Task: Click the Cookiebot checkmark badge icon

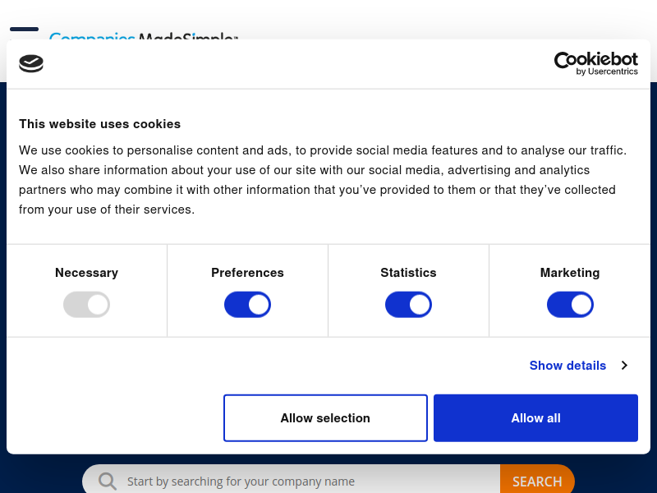Action: 31,64
